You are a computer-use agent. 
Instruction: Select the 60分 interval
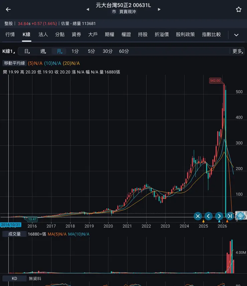coord(124,51)
